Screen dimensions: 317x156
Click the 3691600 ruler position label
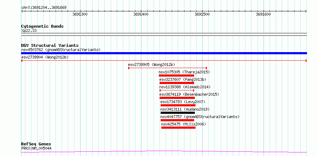click(x=263, y=14)
